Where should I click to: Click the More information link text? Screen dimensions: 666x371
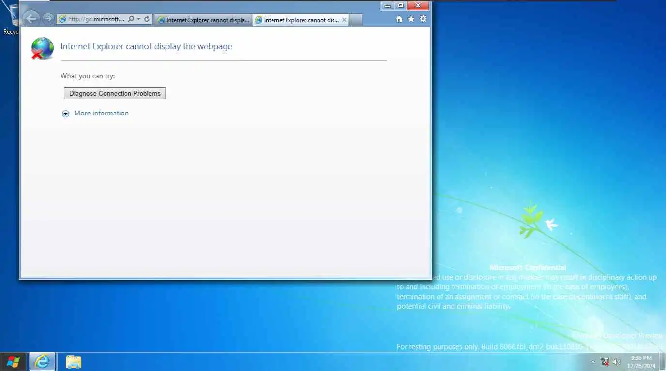click(x=101, y=113)
